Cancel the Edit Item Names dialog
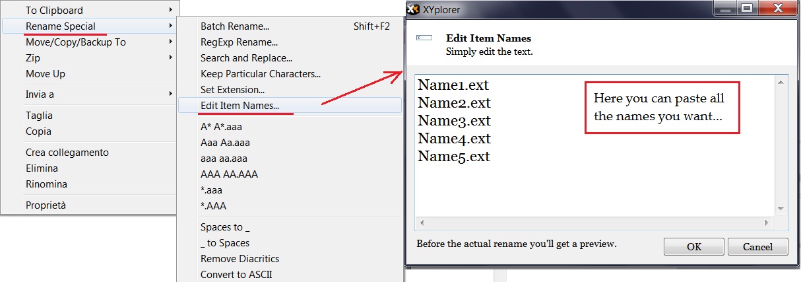801x282 pixels. coord(757,246)
